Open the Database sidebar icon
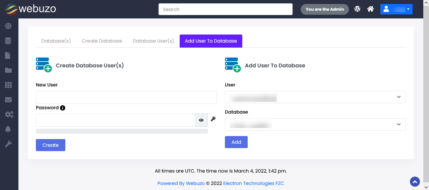 (x=8, y=41)
